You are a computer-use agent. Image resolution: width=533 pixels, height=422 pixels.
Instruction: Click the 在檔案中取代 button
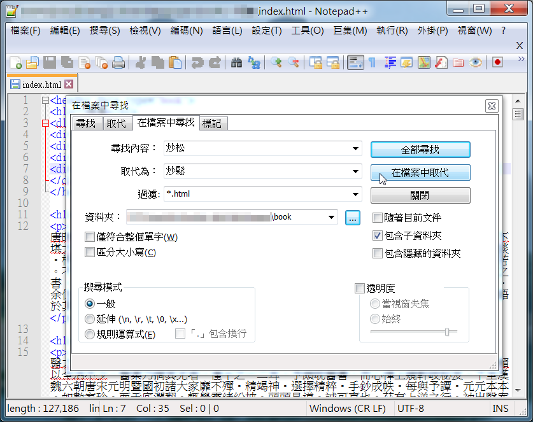point(420,172)
